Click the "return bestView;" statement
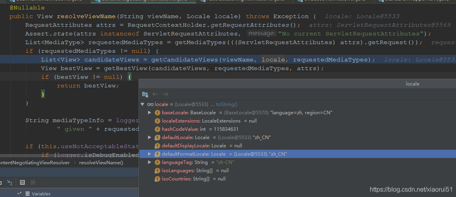The image size is (456, 197). point(88,85)
